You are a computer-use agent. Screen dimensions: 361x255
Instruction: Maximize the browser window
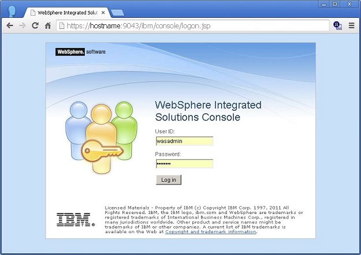click(x=335, y=4)
